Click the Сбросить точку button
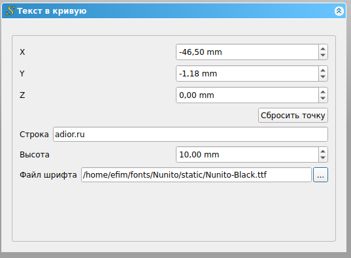The height and width of the screenshot is (258, 351). [x=293, y=116]
